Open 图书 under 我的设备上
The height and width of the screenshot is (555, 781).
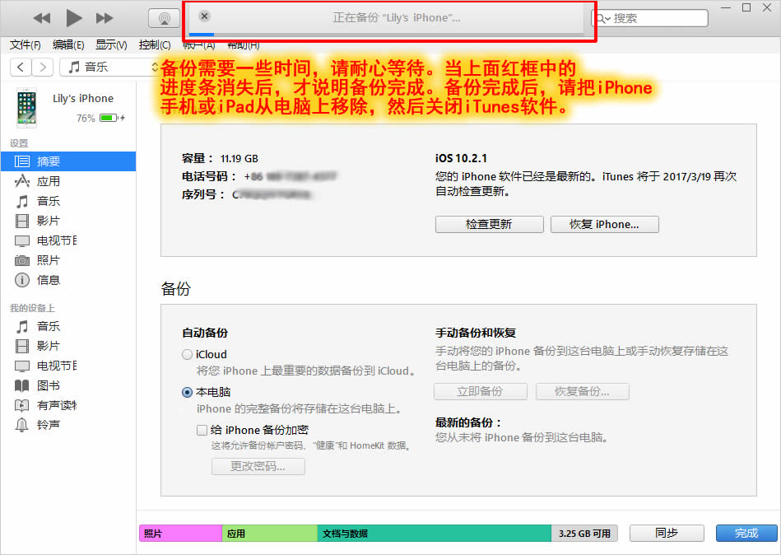[x=45, y=385]
